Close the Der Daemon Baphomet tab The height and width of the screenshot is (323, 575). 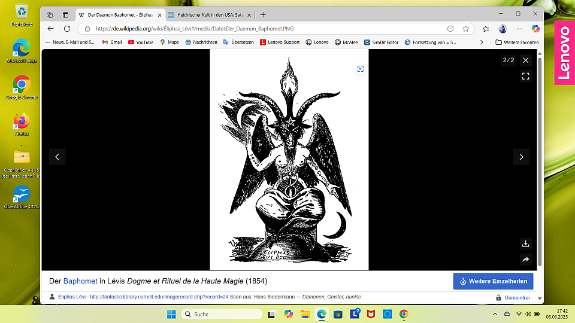(159, 15)
